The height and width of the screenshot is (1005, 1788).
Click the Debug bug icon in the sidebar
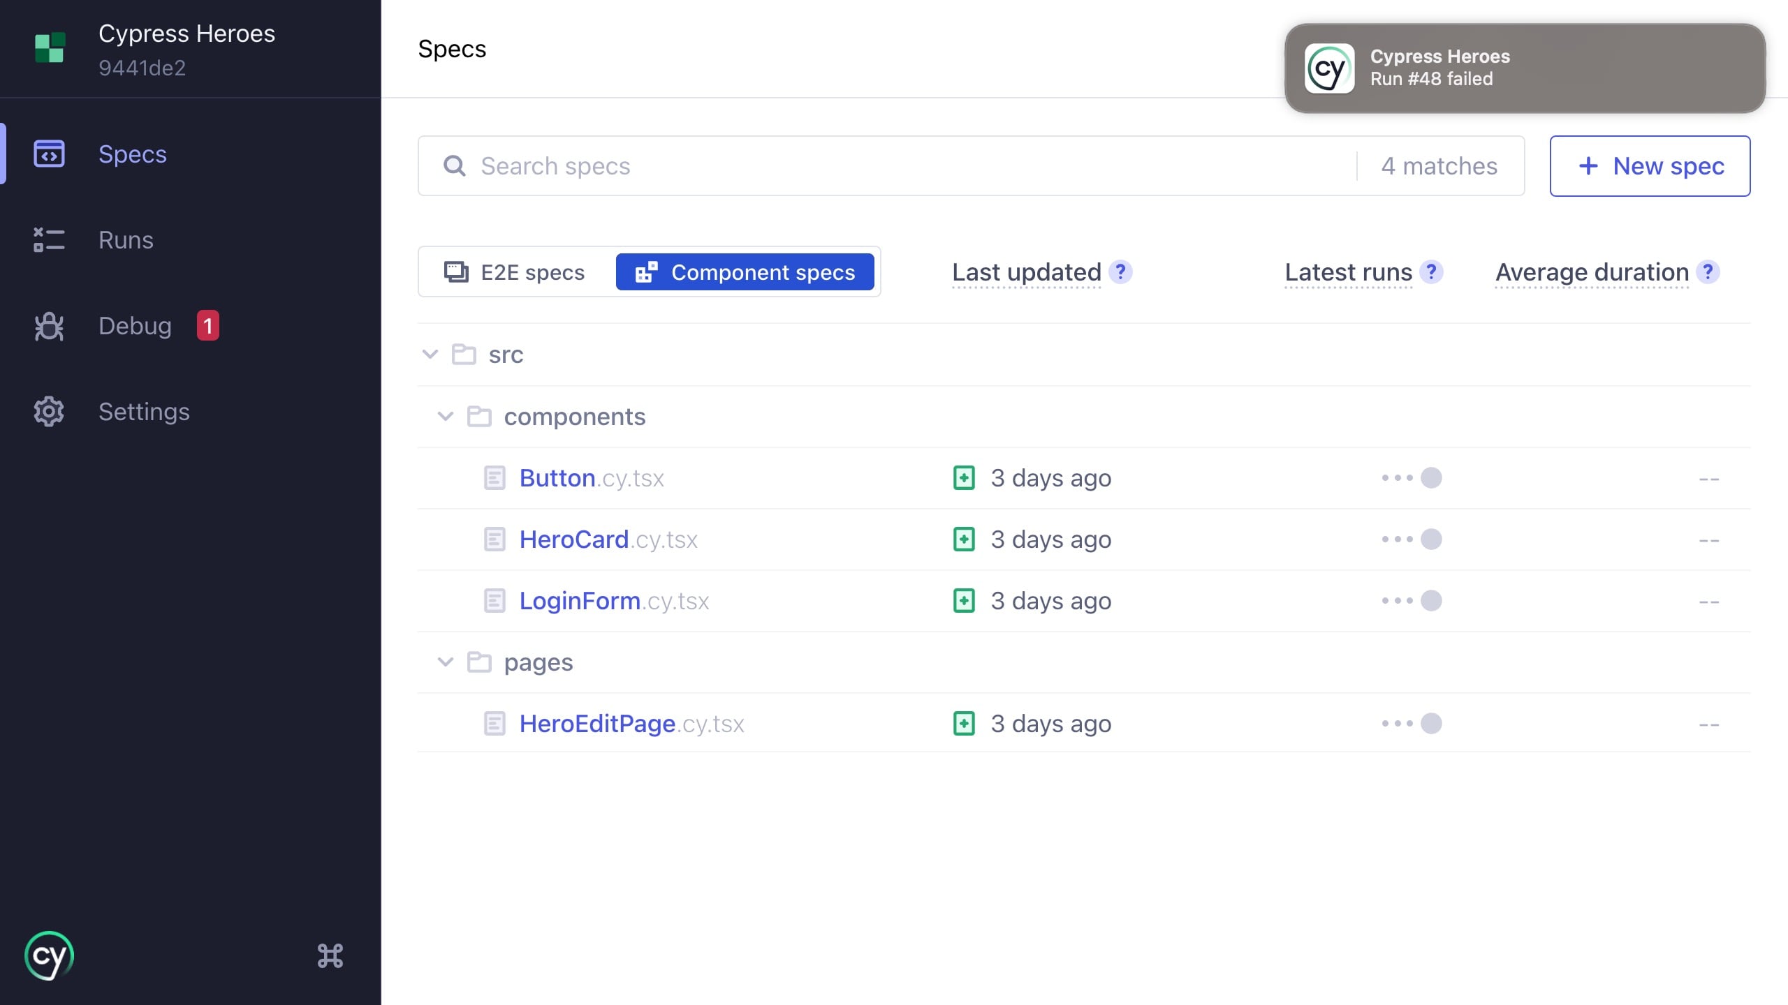pos(49,326)
